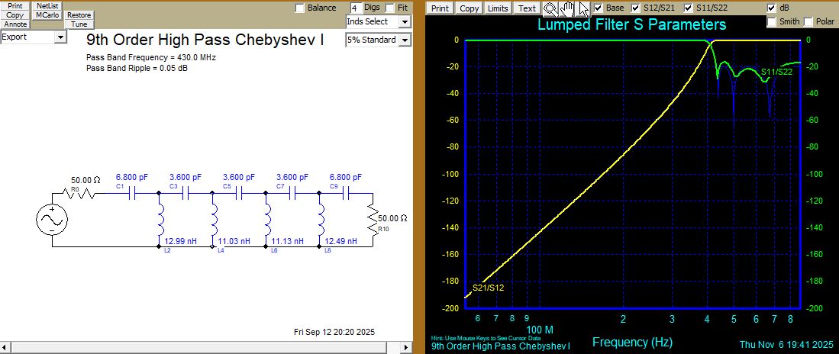The height and width of the screenshot is (354, 839).
Task: Open the Inds Select dropdown
Action: 378,21
